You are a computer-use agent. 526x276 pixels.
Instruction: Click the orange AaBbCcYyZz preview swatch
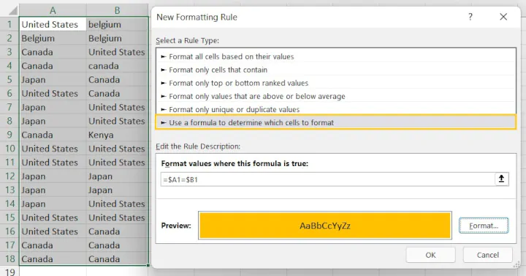(324, 226)
